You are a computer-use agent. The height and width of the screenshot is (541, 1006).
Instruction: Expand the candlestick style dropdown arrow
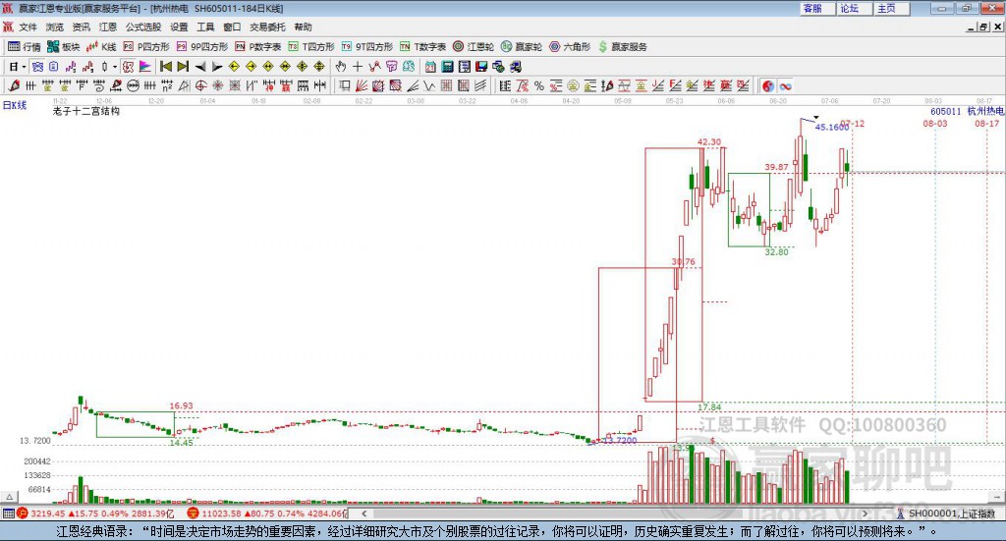(x=115, y=67)
